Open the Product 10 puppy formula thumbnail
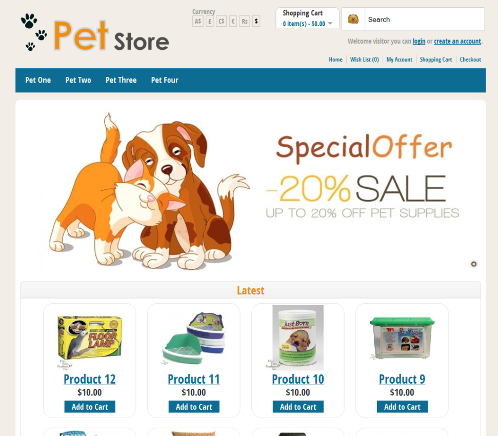Screen dimensions: 498x436 298,338
